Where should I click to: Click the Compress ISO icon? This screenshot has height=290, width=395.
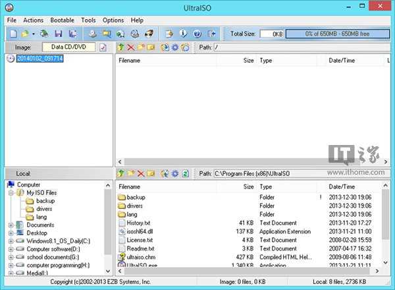point(107,34)
